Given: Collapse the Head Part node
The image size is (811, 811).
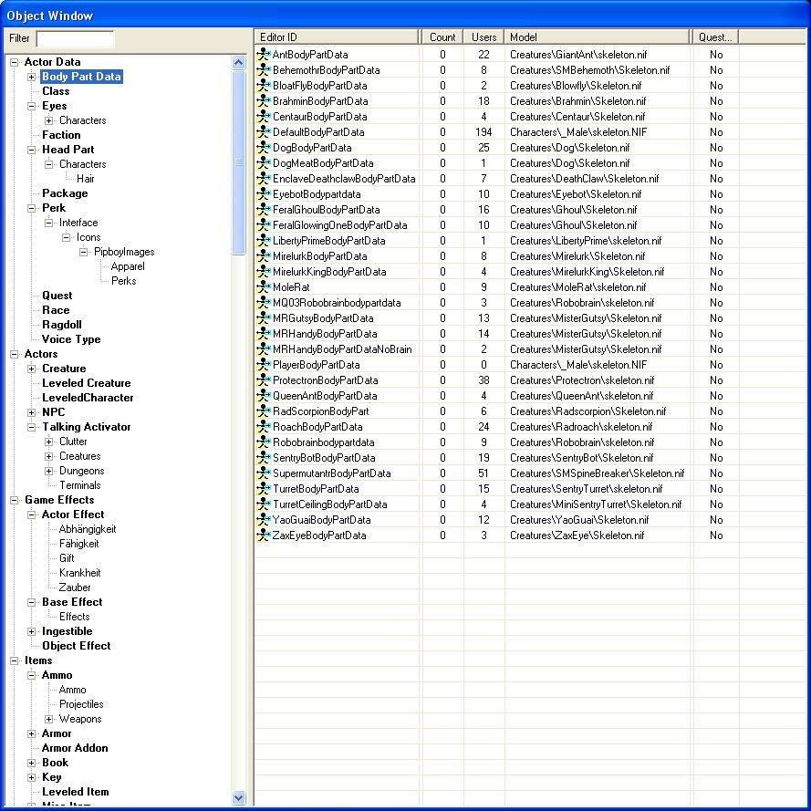Looking at the screenshot, I should tap(32, 150).
